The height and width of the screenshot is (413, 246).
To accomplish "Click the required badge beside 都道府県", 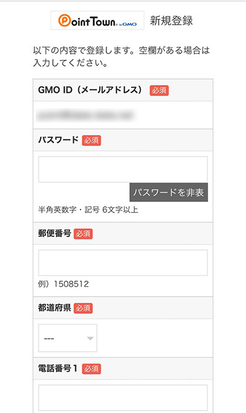I will 83,308.
